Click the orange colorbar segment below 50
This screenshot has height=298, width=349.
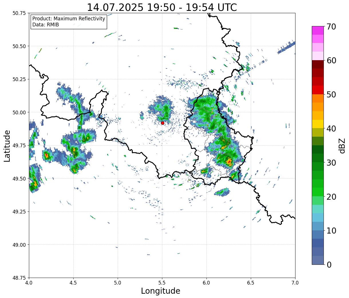tap(318, 98)
